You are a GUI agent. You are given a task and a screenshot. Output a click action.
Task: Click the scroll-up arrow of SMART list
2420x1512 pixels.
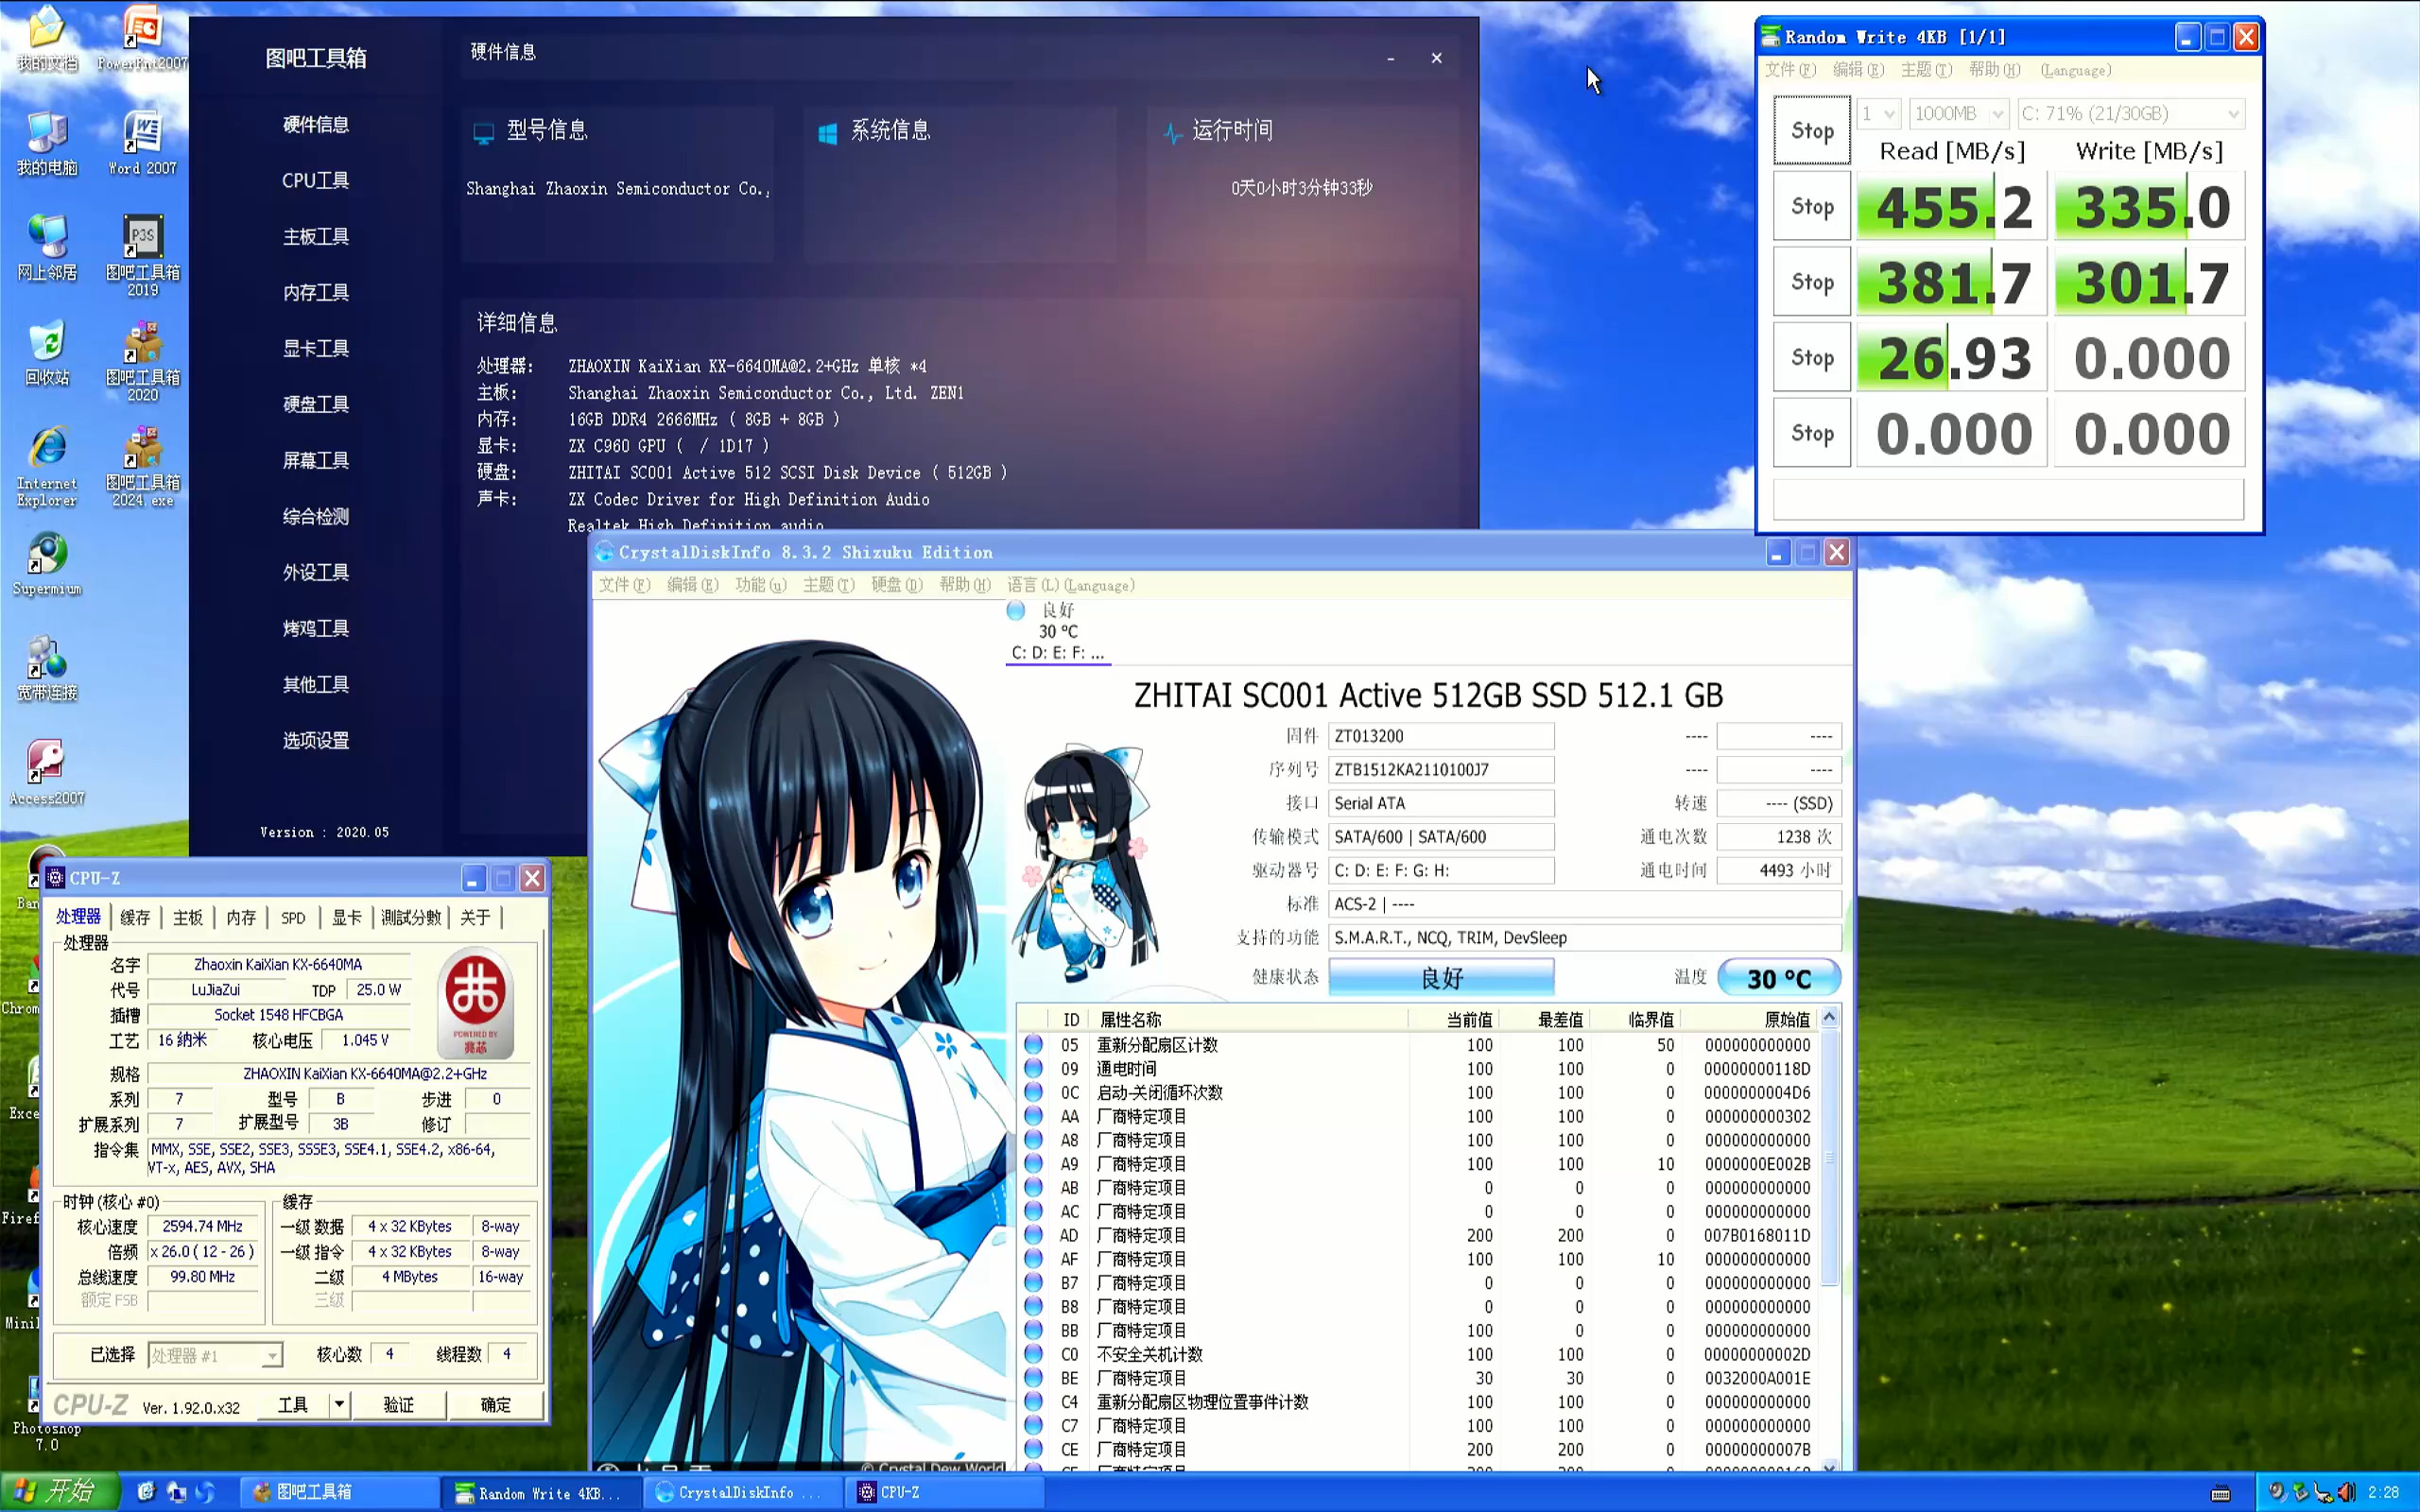(1829, 1017)
